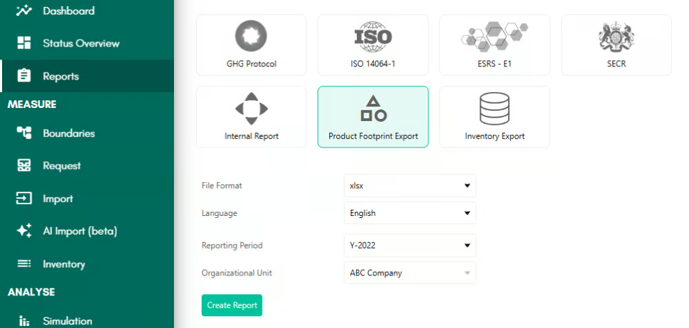Go to Status Overview
Image resolution: width=689 pixels, height=328 pixels.
pos(81,43)
